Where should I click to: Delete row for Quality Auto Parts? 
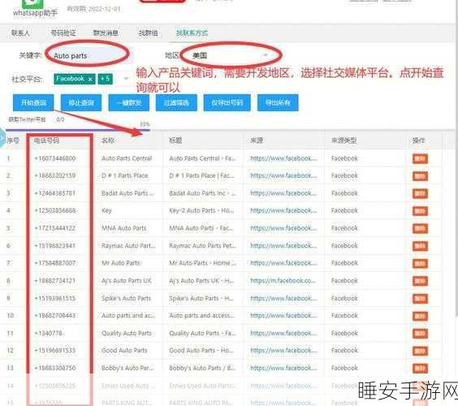420,333
